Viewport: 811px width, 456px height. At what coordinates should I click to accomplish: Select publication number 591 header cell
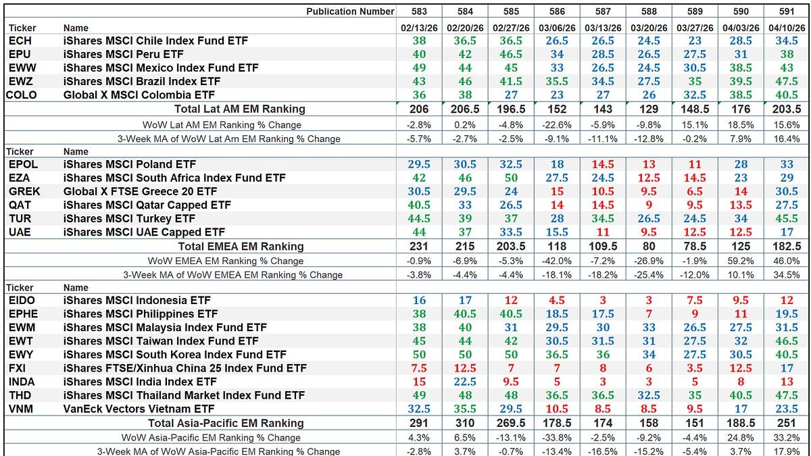(x=788, y=11)
